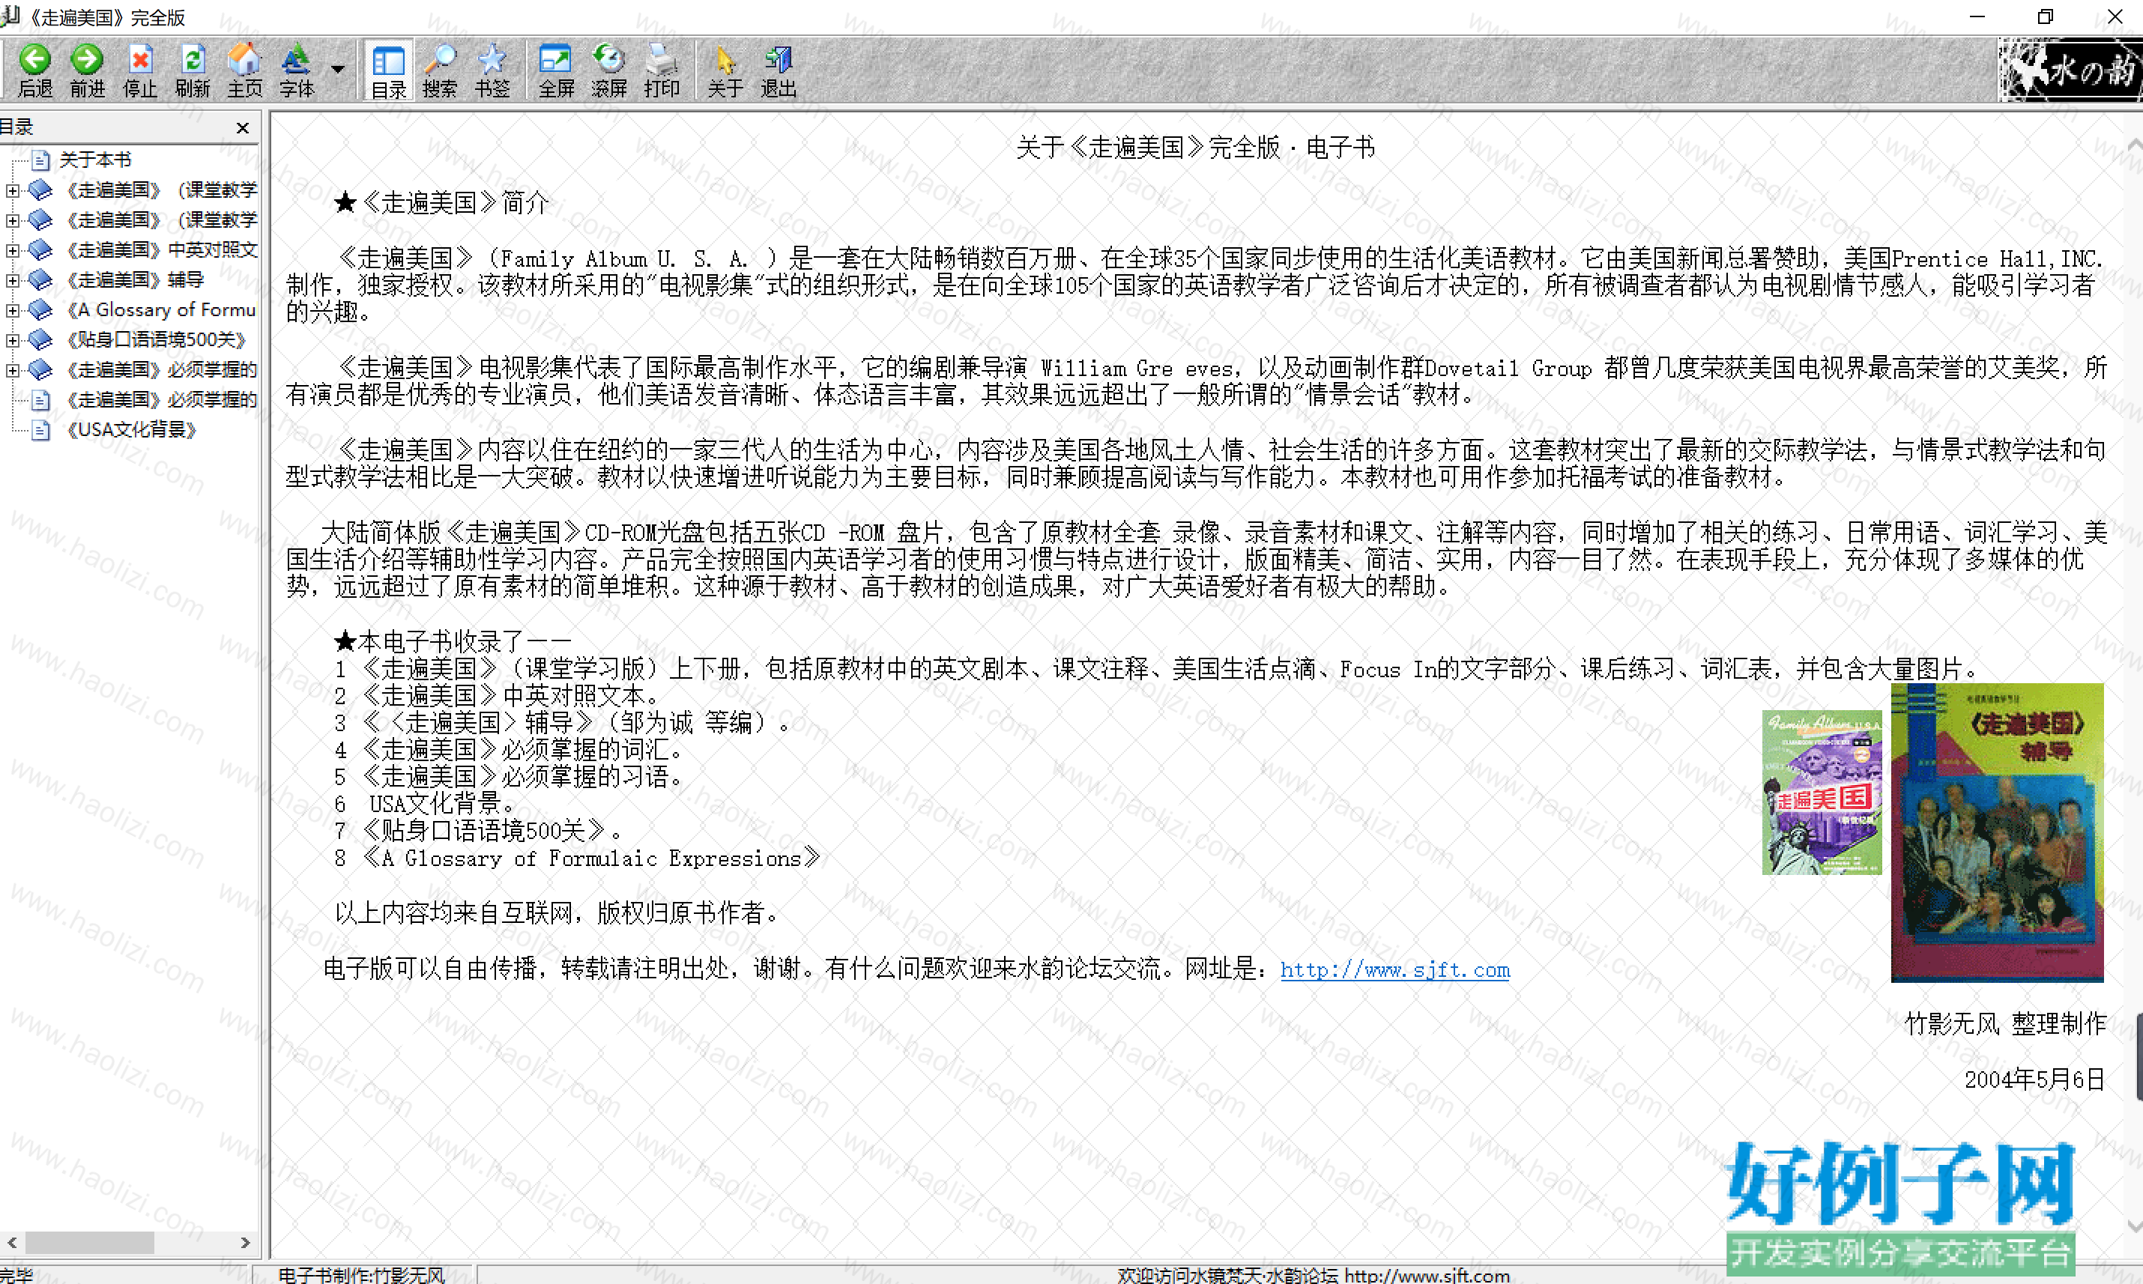Click list item 7《贴身口语语境500关》
The width and height of the screenshot is (2143, 1284).
(x=479, y=831)
